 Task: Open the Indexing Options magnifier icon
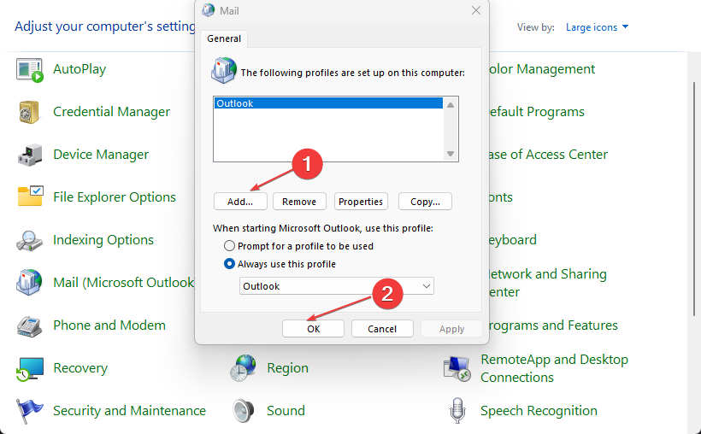[30, 240]
